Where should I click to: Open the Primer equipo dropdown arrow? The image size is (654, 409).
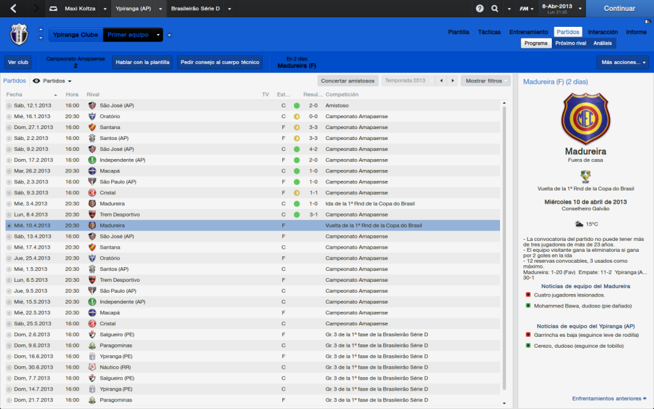pyautogui.click(x=158, y=35)
